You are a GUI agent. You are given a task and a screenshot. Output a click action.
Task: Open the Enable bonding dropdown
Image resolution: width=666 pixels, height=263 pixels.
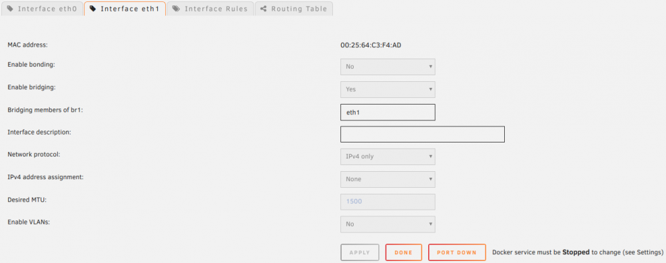point(388,67)
